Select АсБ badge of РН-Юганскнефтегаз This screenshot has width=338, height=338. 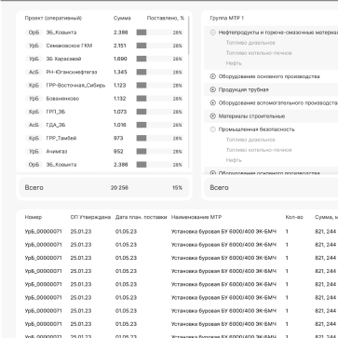pyautogui.click(x=34, y=72)
